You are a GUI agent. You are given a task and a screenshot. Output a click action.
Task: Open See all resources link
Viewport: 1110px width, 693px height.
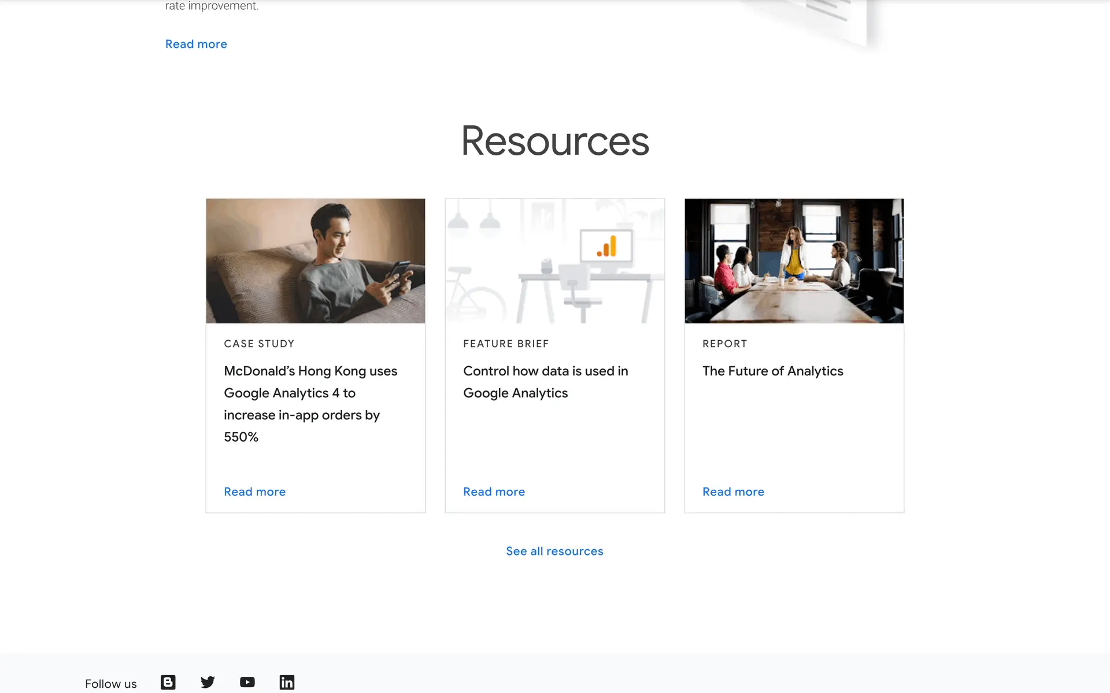pyautogui.click(x=554, y=551)
